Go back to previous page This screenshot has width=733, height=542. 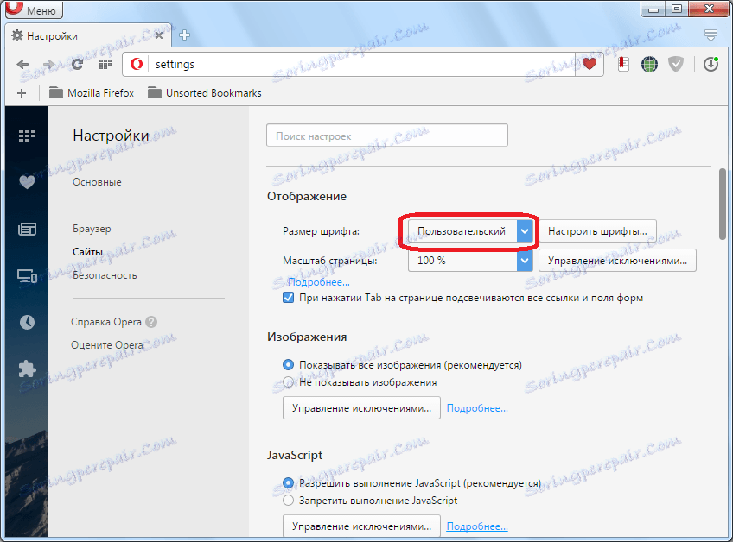tap(22, 65)
